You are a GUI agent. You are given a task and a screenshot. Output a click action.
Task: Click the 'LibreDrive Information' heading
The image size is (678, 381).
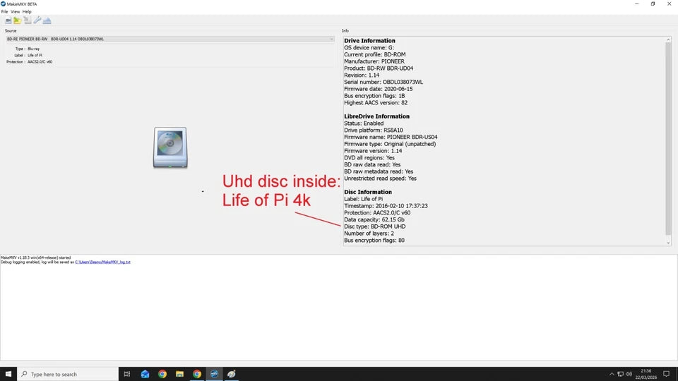tap(376, 116)
